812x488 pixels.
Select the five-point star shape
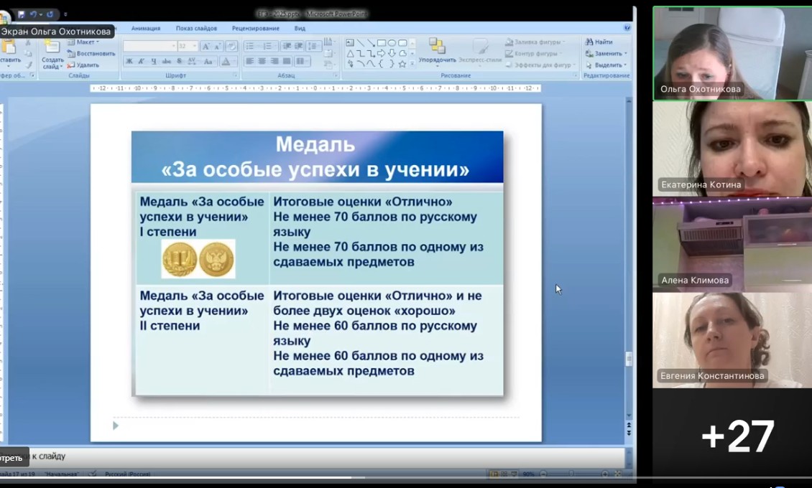(x=402, y=64)
